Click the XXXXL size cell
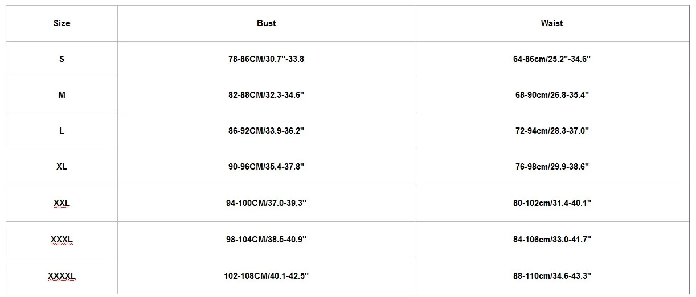 [x=62, y=276]
